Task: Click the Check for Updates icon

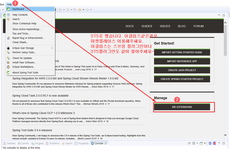Action: pyautogui.click(x=8, y=58)
